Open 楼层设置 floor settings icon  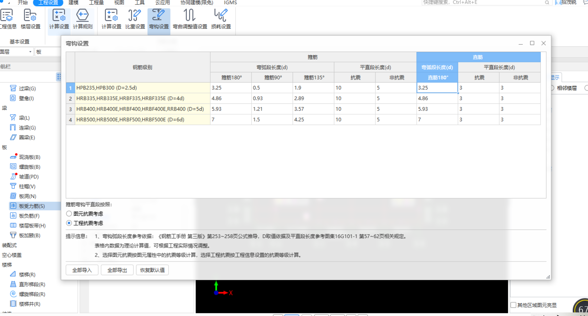pos(30,15)
